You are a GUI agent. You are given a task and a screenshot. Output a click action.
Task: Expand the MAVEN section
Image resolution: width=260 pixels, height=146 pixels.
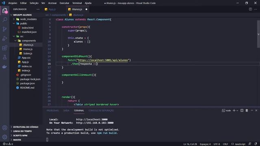(x=17, y=140)
